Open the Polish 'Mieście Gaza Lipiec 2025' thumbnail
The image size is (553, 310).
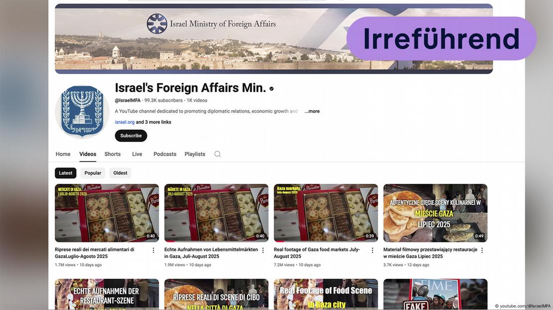(x=435, y=213)
